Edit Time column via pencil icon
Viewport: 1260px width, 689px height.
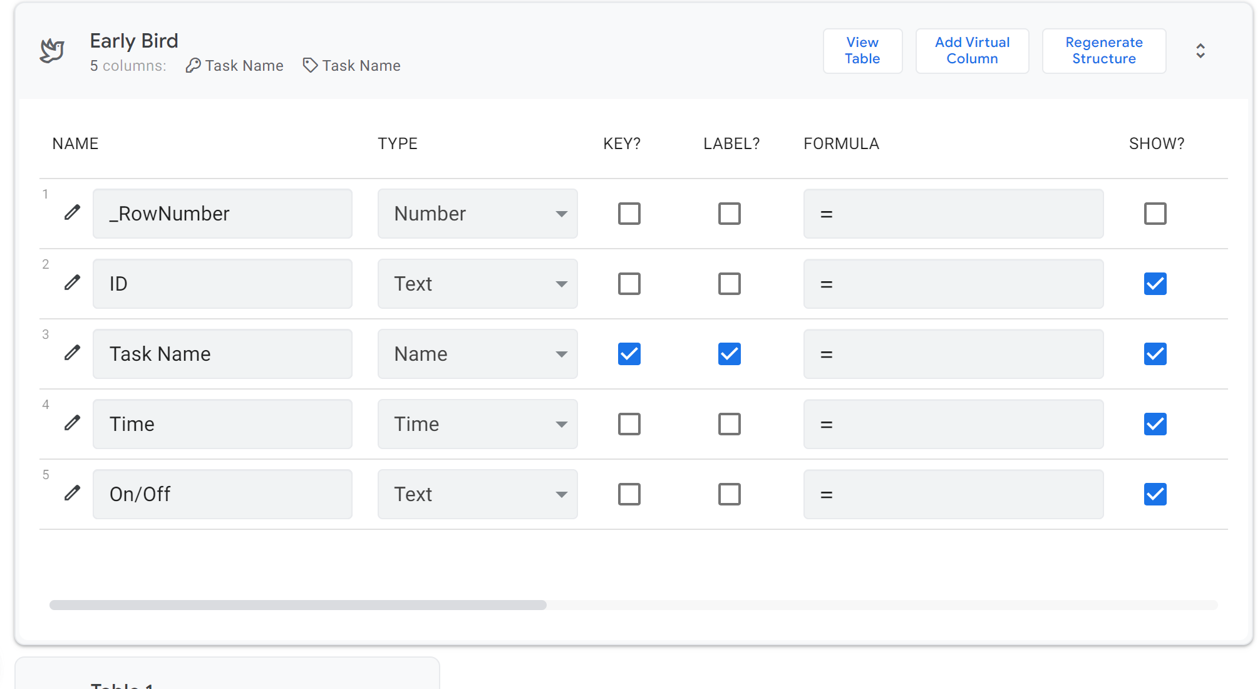(x=73, y=423)
